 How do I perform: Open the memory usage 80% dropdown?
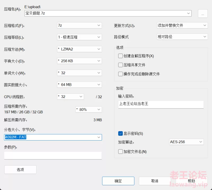89,110
